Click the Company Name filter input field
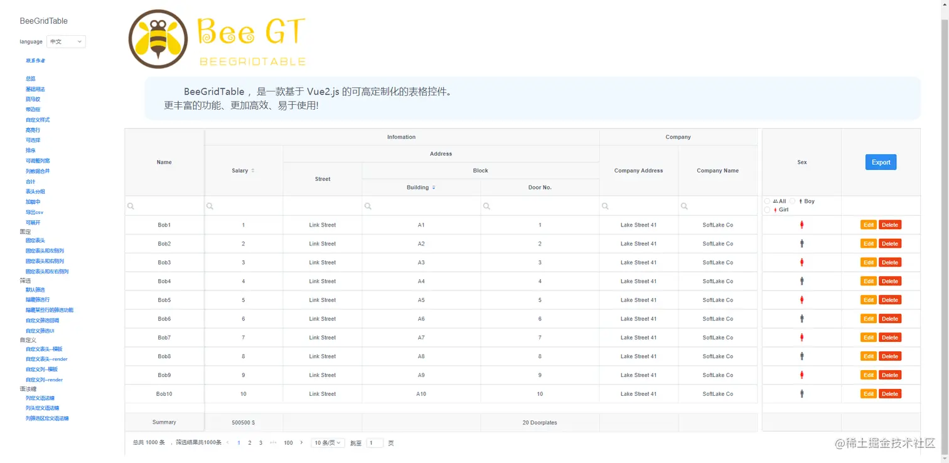Image resolution: width=949 pixels, height=463 pixels. tap(717, 206)
